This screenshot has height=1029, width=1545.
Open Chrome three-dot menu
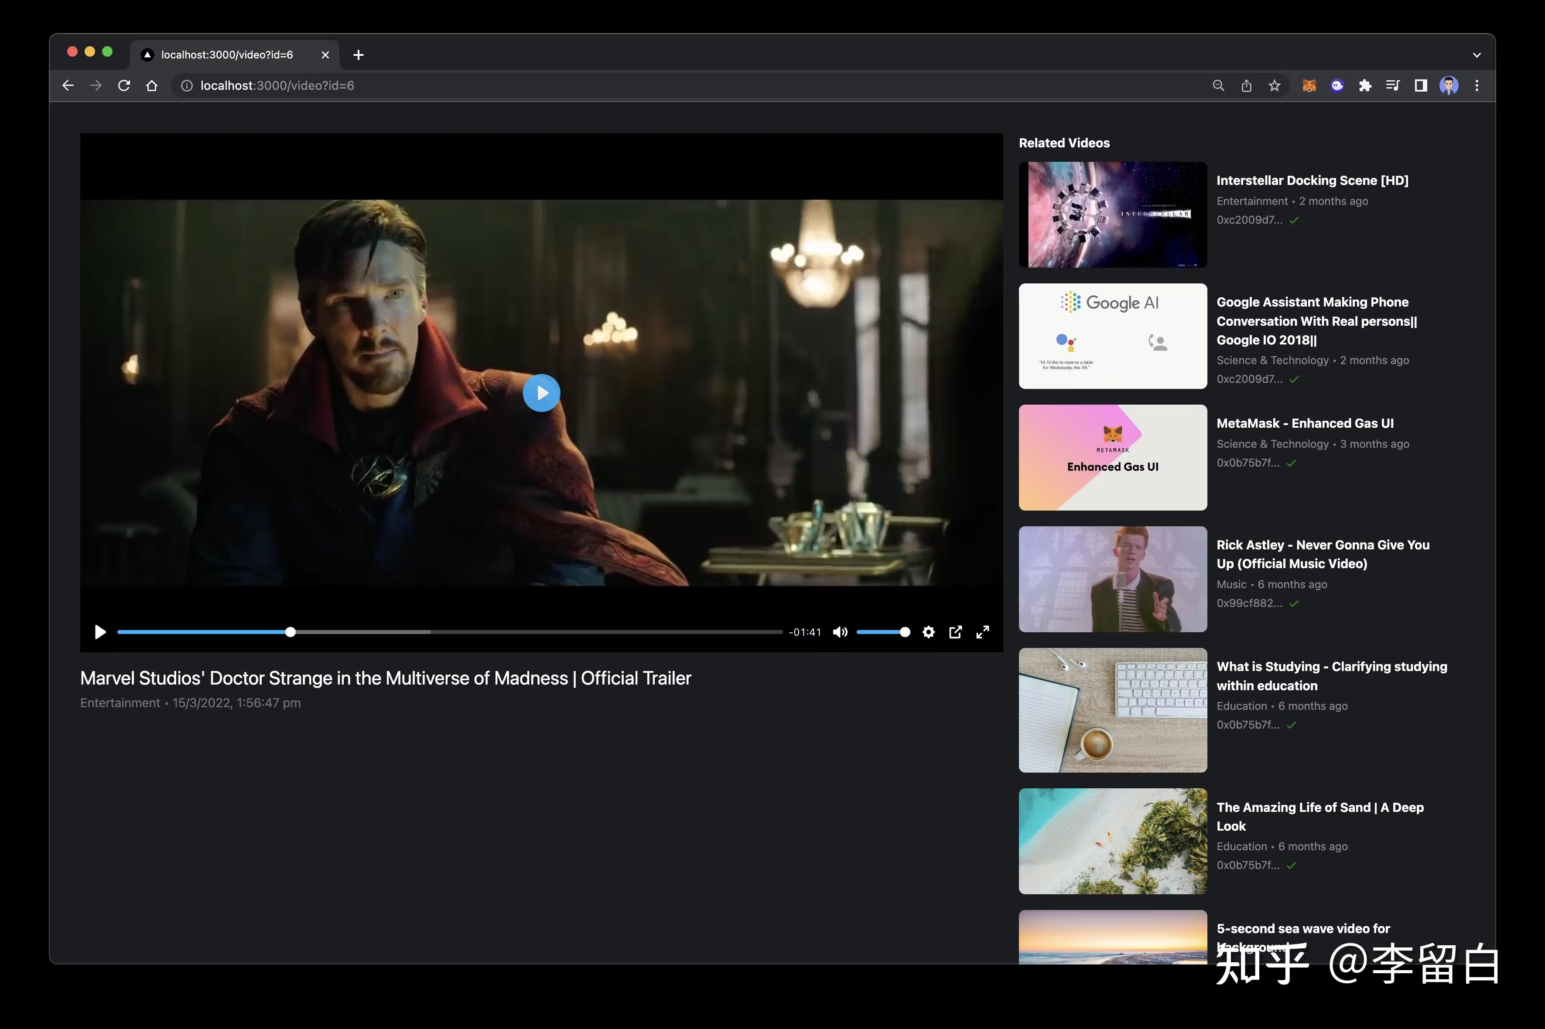(1477, 85)
